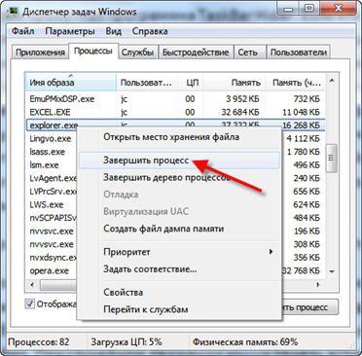
Task: Select the lsass.exe process
Action: pos(48,152)
